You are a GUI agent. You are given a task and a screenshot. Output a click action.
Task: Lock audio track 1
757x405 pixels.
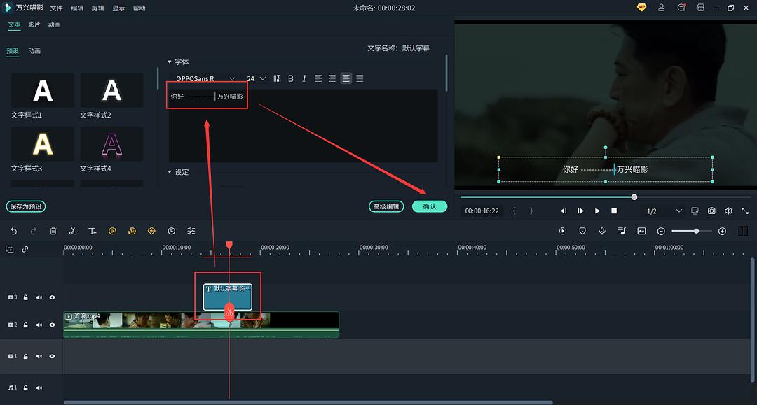pyautogui.click(x=26, y=388)
